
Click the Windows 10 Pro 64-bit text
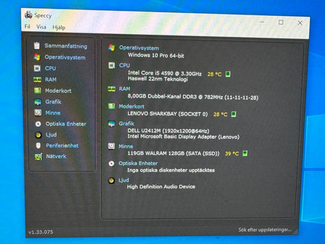156,55
